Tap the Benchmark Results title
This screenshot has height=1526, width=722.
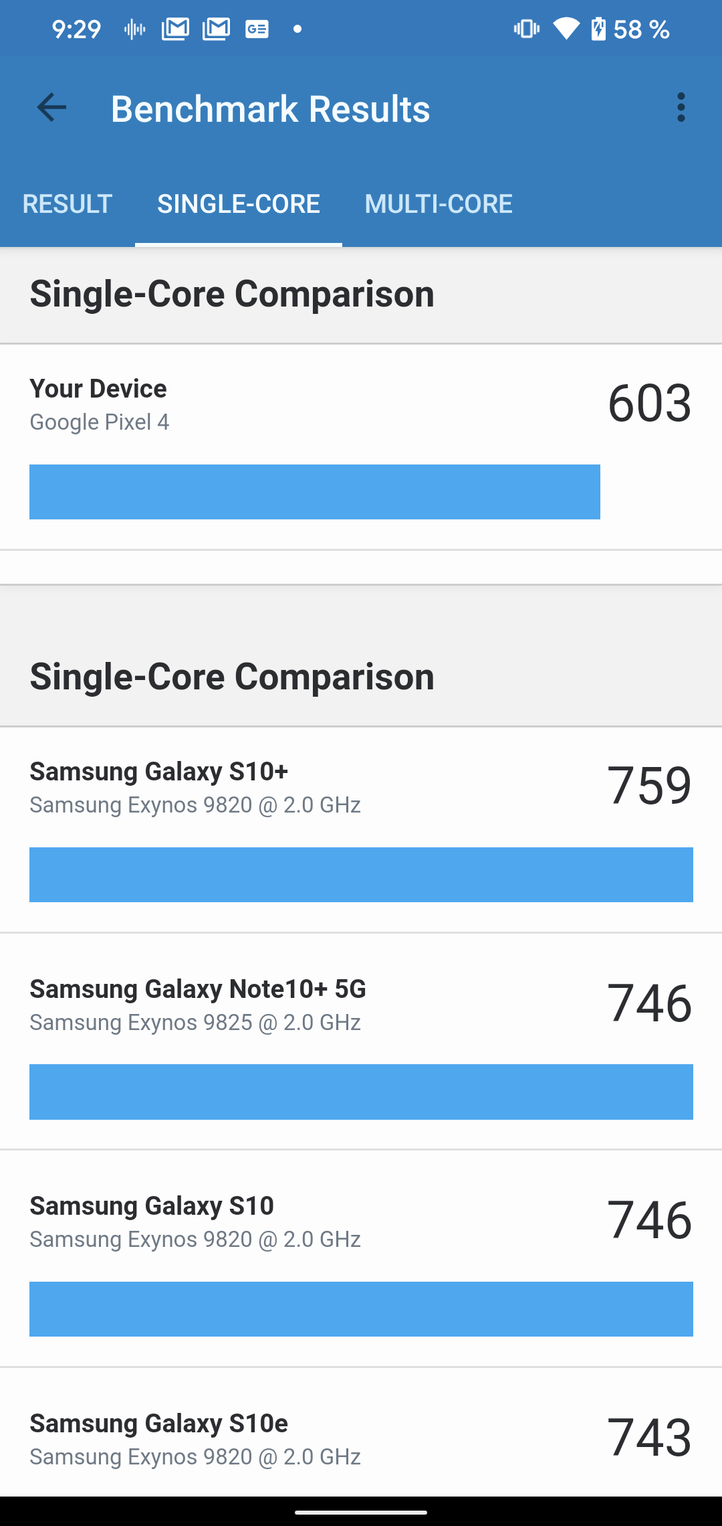(x=270, y=109)
